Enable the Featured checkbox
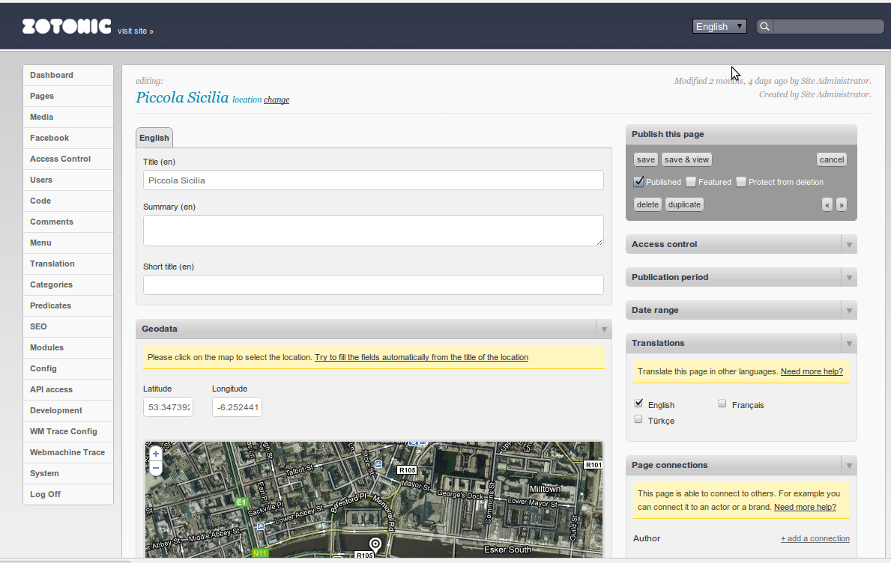Viewport: 891px width, 563px height. pyautogui.click(x=691, y=182)
